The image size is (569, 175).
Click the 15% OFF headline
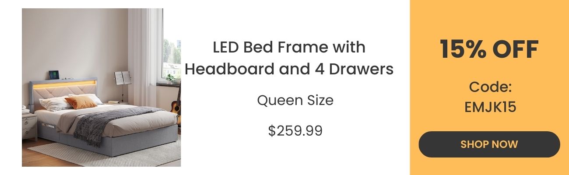tap(489, 49)
